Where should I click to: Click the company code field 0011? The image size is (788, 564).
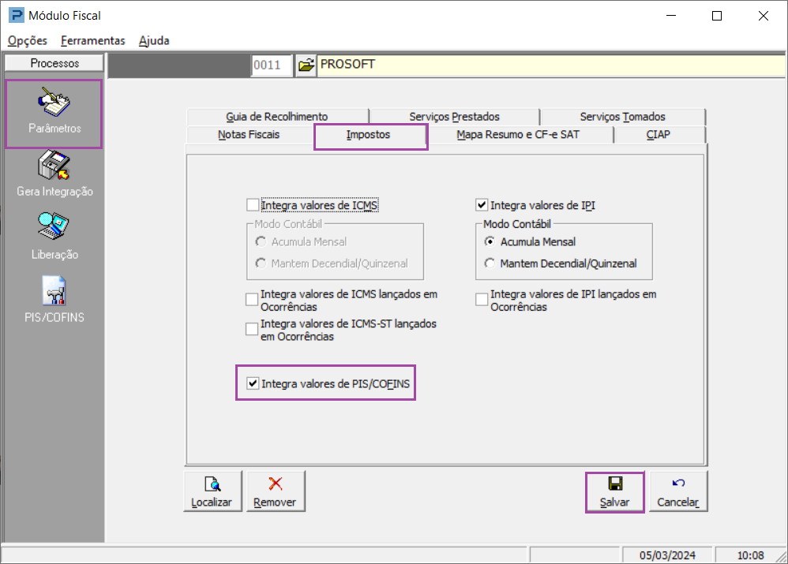272,65
